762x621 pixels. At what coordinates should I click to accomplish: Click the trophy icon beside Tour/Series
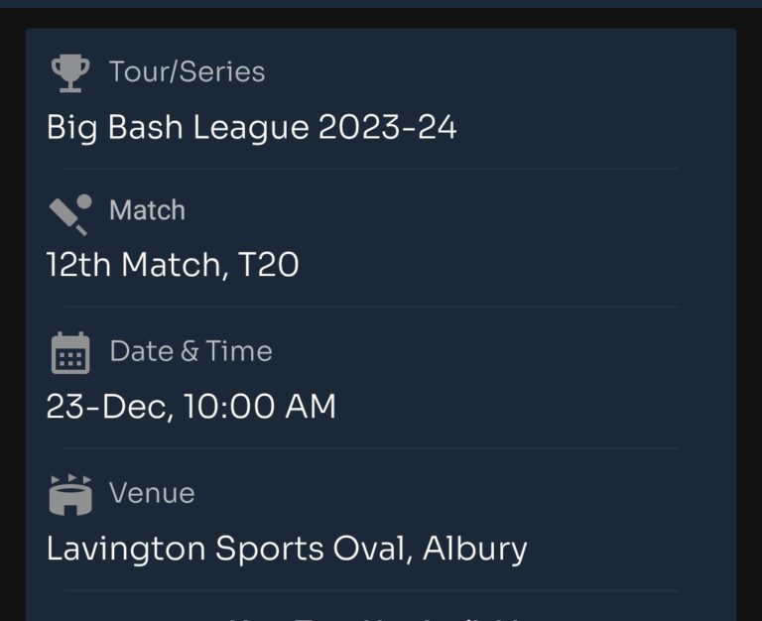tap(70, 72)
